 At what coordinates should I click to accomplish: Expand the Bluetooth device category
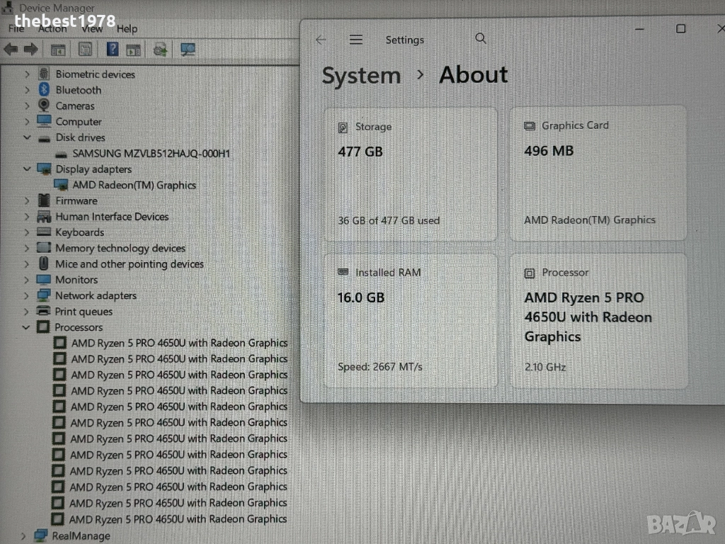tap(27, 90)
